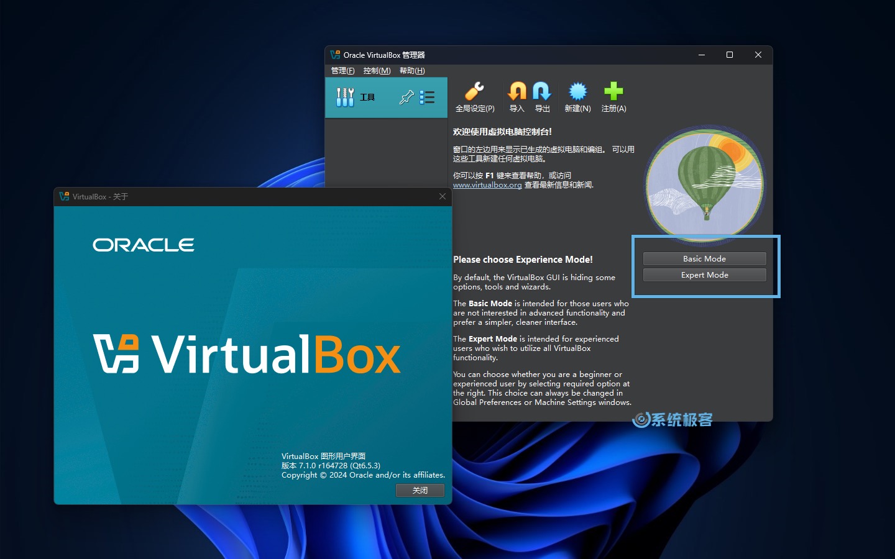Maximize the Oracle VirtualBox manager window
Image resolution: width=895 pixels, height=559 pixels.
(730, 55)
